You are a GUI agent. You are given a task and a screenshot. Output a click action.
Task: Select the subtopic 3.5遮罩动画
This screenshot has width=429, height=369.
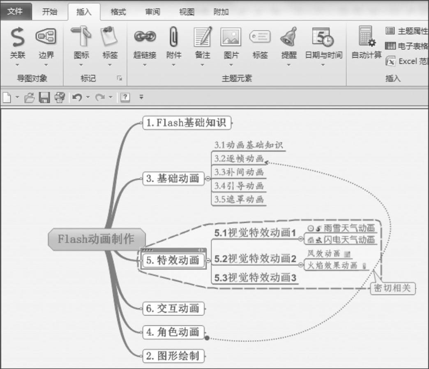click(x=239, y=199)
